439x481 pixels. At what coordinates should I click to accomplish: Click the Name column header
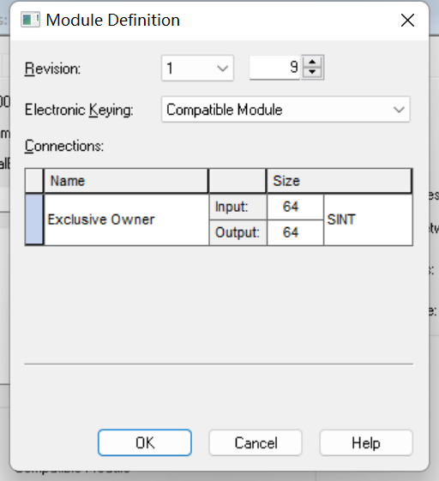click(x=126, y=181)
